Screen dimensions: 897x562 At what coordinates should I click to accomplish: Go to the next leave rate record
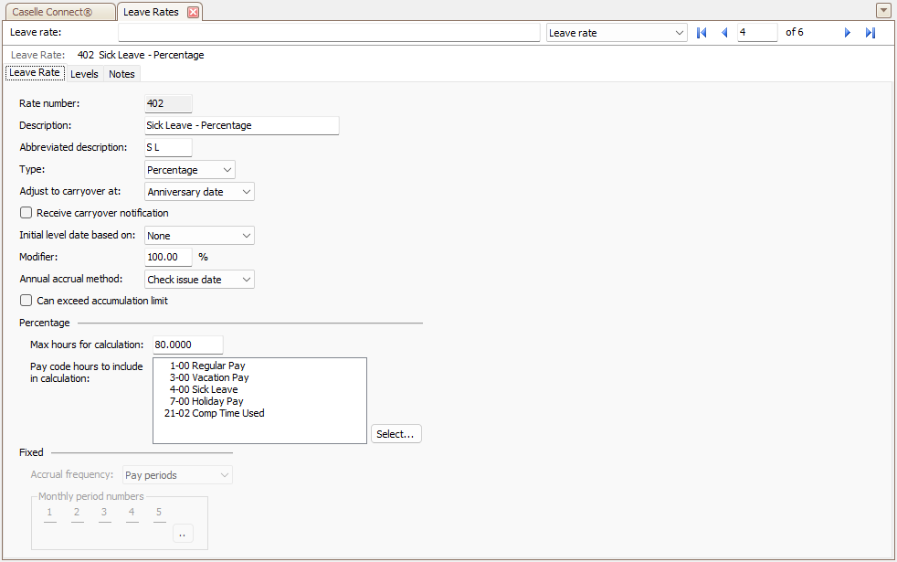pyautogui.click(x=848, y=33)
